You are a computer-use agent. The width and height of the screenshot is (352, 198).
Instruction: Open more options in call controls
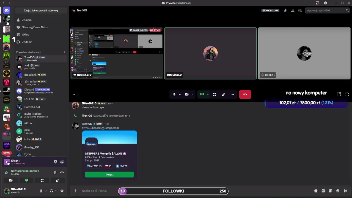coord(232,94)
